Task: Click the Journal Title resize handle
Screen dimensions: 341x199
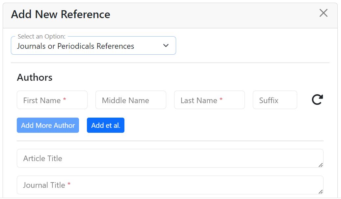Action: [x=321, y=191]
